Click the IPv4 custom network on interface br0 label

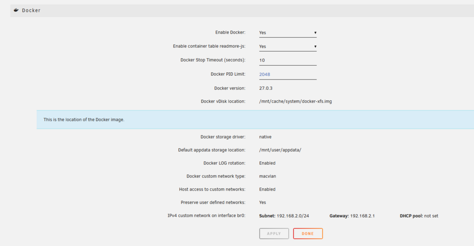pyautogui.click(x=207, y=216)
